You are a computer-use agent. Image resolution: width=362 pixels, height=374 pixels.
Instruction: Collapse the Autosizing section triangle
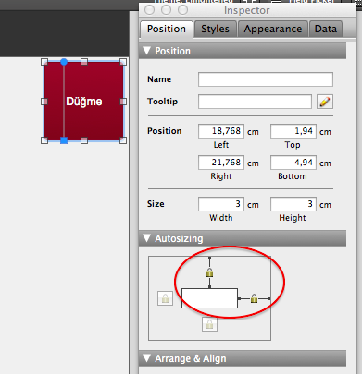click(x=147, y=238)
